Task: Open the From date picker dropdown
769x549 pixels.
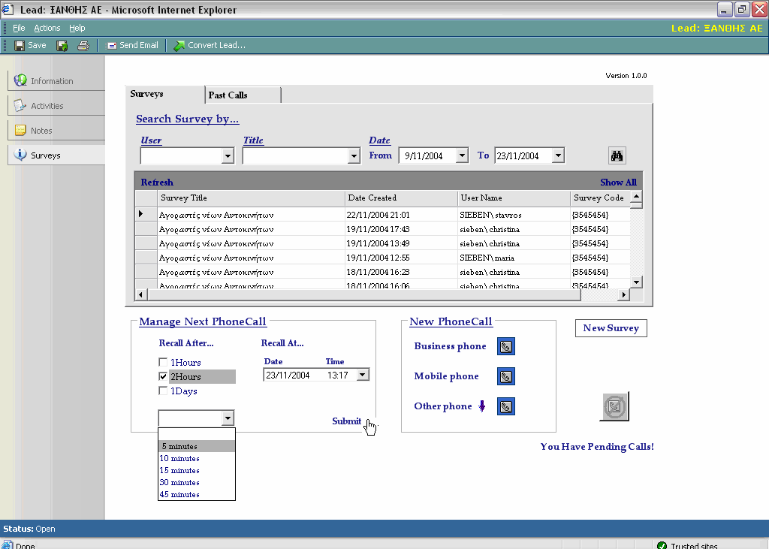Action: pyautogui.click(x=462, y=155)
